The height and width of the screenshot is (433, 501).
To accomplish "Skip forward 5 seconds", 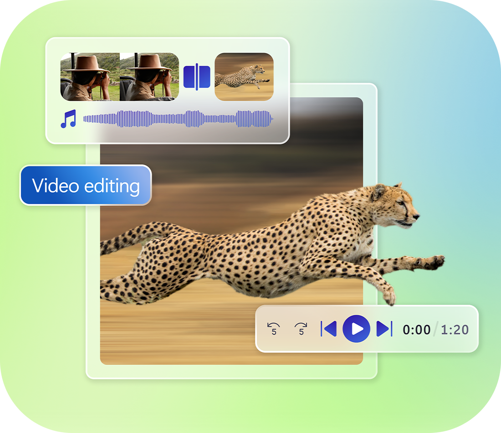I will pos(301,328).
